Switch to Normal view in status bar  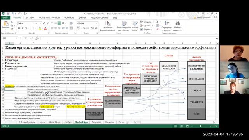(x=175, y=126)
